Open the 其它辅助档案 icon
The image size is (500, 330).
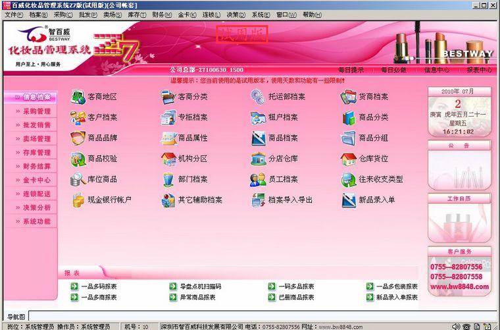click(168, 200)
